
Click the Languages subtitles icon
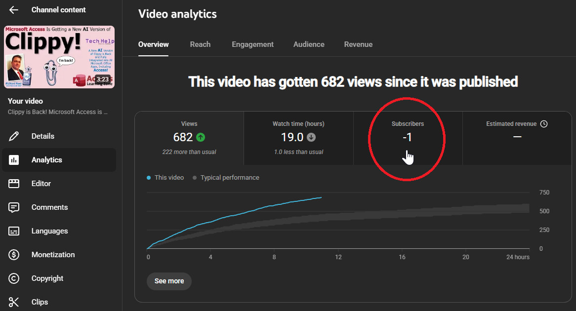14,231
